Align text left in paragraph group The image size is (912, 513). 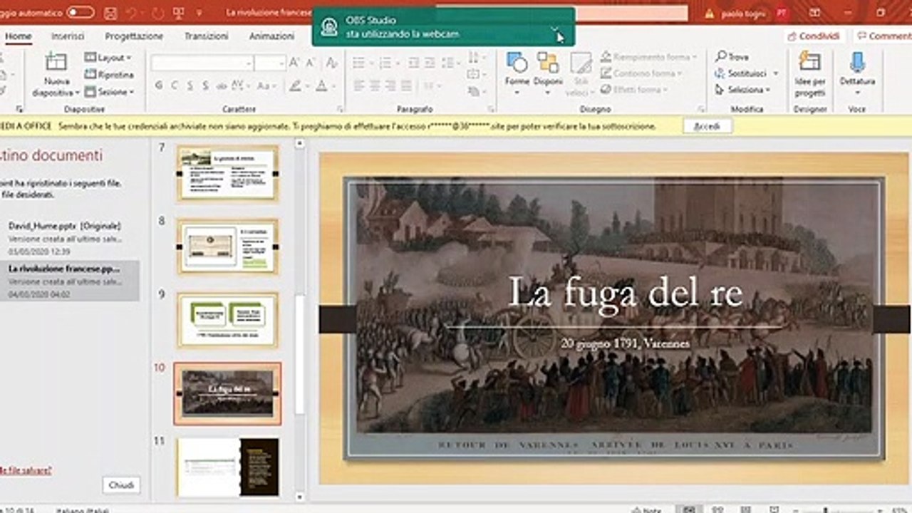(x=358, y=86)
